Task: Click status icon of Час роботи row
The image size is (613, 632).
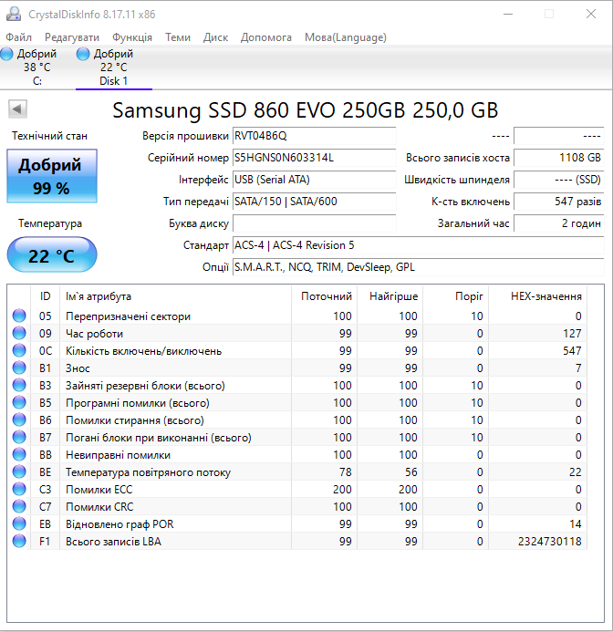Action: pos(19,333)
